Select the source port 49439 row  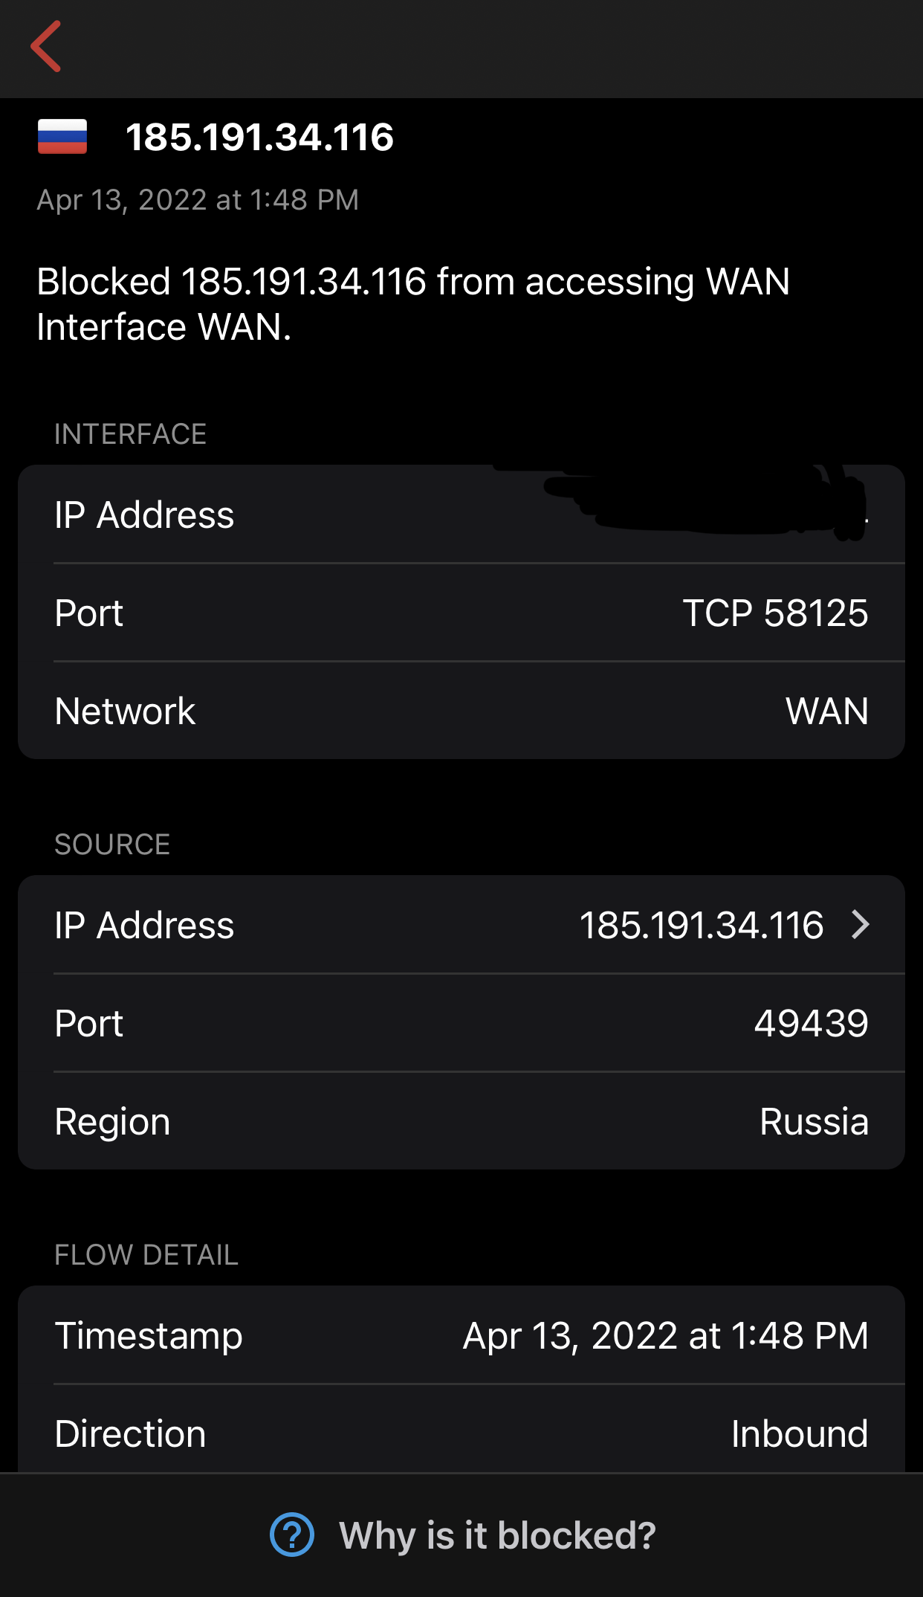tap(461, 1024)
